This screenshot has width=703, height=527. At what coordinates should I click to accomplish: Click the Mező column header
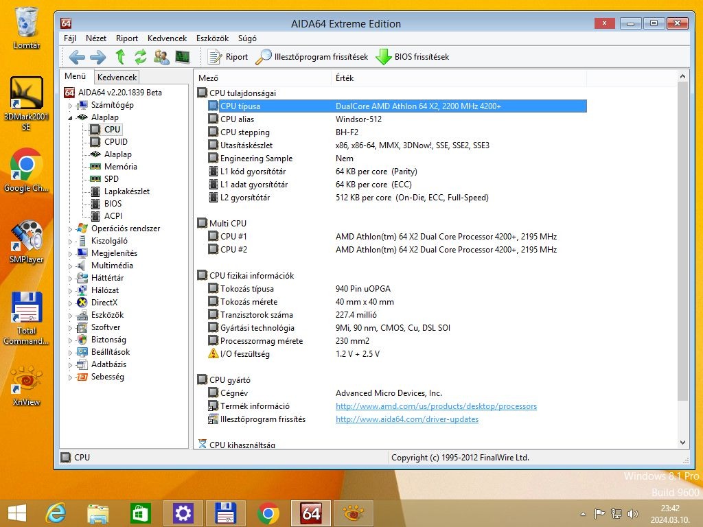point(263,78)
